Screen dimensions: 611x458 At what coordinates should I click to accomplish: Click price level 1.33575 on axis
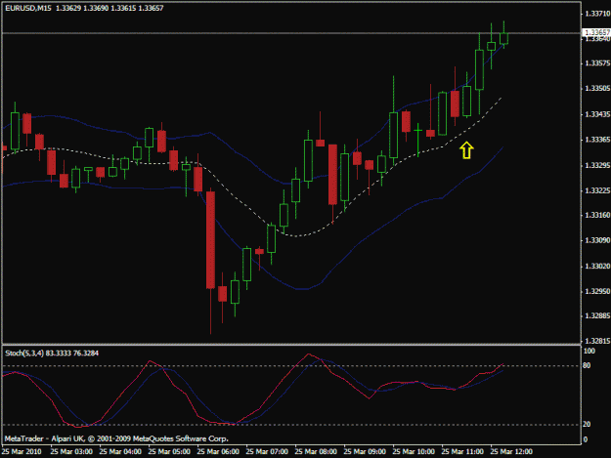597,63
